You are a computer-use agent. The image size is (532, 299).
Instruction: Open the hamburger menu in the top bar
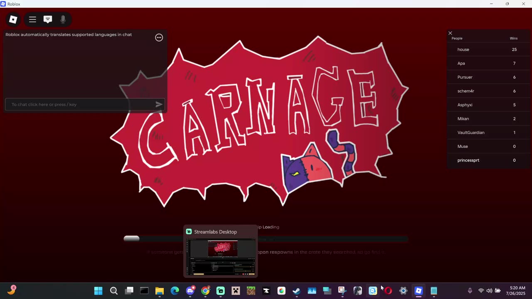(32, 20)
